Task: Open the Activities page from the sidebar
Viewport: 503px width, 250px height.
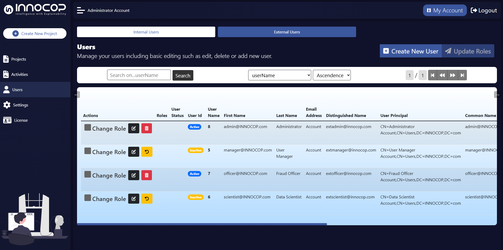Action: tap(35, 74)
